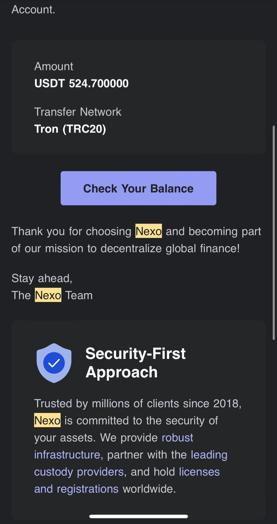Viewport: 277px width, 524px height.
Task: Tap the home indicator bar at the bottom
Action: [138, 516]
